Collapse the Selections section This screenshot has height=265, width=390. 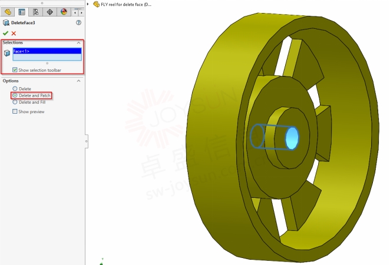coord(79,43)
